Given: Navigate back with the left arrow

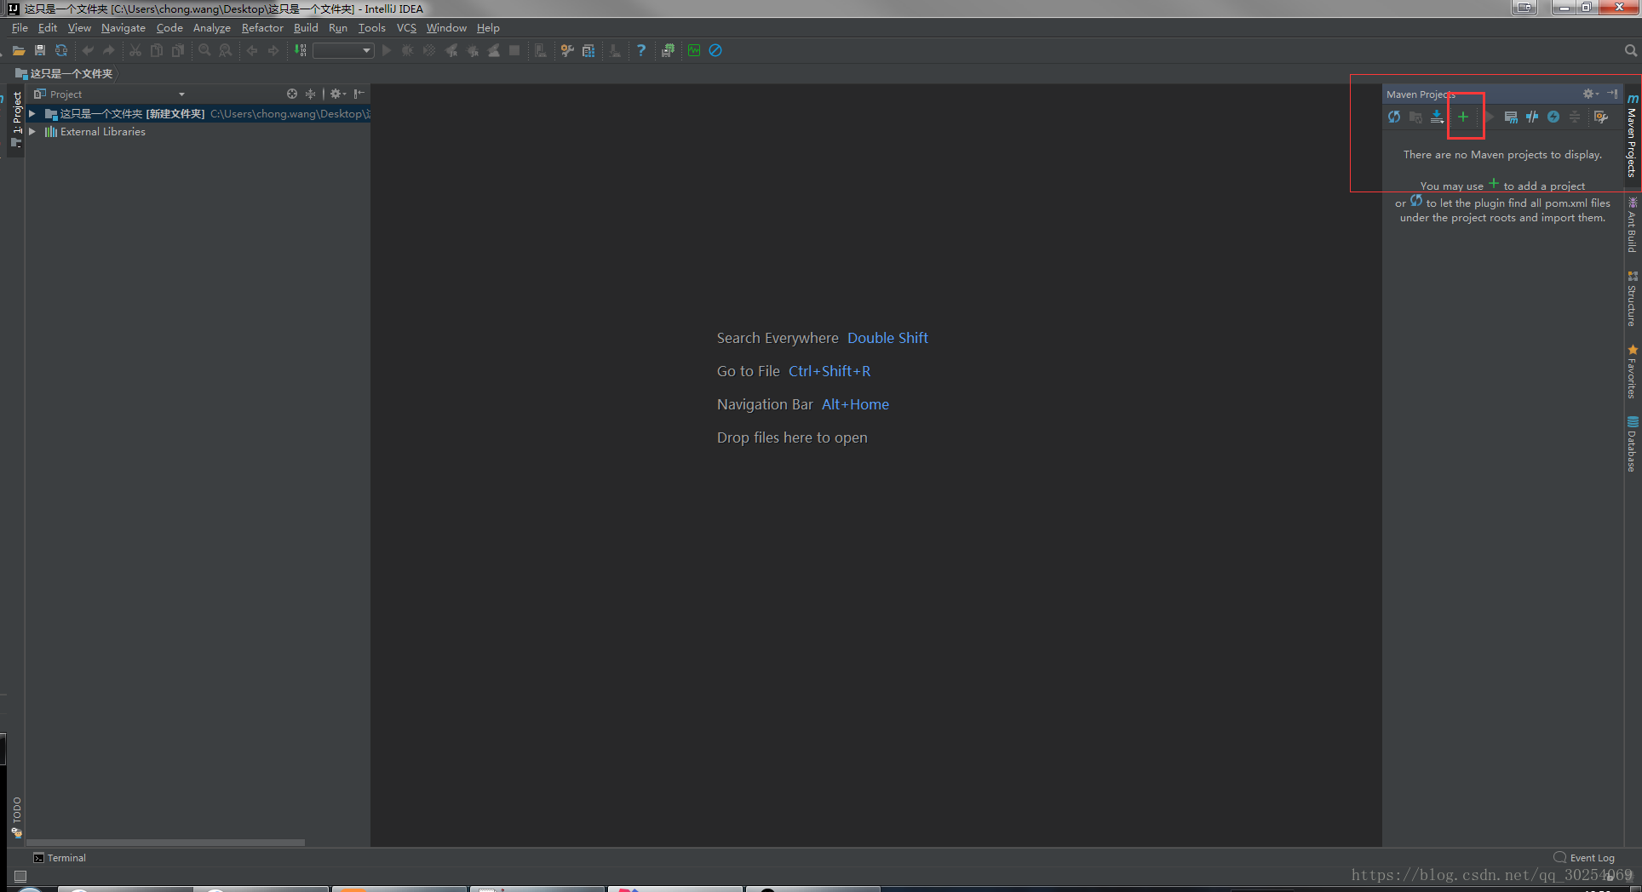Looking at the screenshot, I should tap(252, 51).
